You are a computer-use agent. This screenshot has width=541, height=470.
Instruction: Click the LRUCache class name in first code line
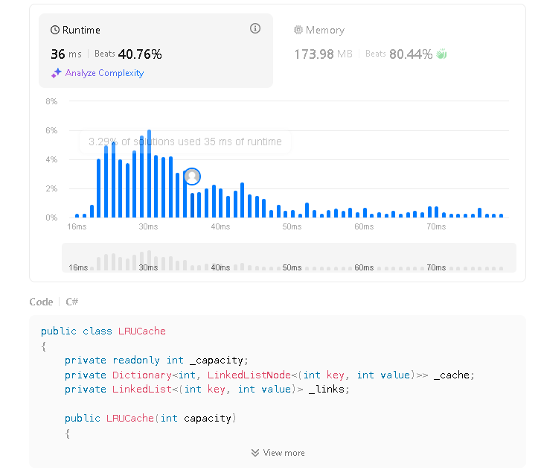pos(142,331)
